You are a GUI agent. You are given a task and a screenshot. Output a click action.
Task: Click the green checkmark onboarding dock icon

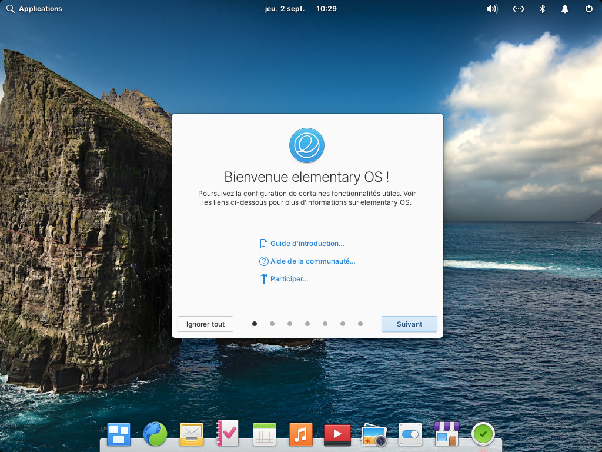pos(483,434)
